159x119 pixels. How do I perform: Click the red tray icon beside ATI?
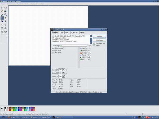[147, 117]
